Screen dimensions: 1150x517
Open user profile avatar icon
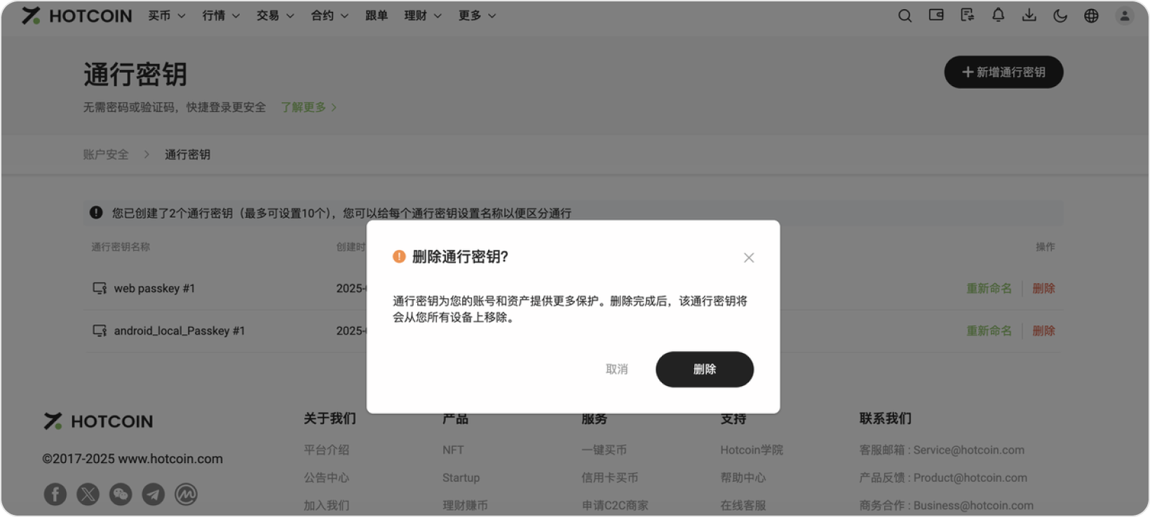(1124, 15)
